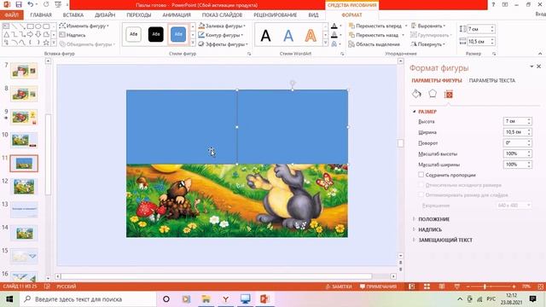Click РУССКИЙ language in status bar
This screenshot has width=546, height=307.
click(x=67, y=287)
